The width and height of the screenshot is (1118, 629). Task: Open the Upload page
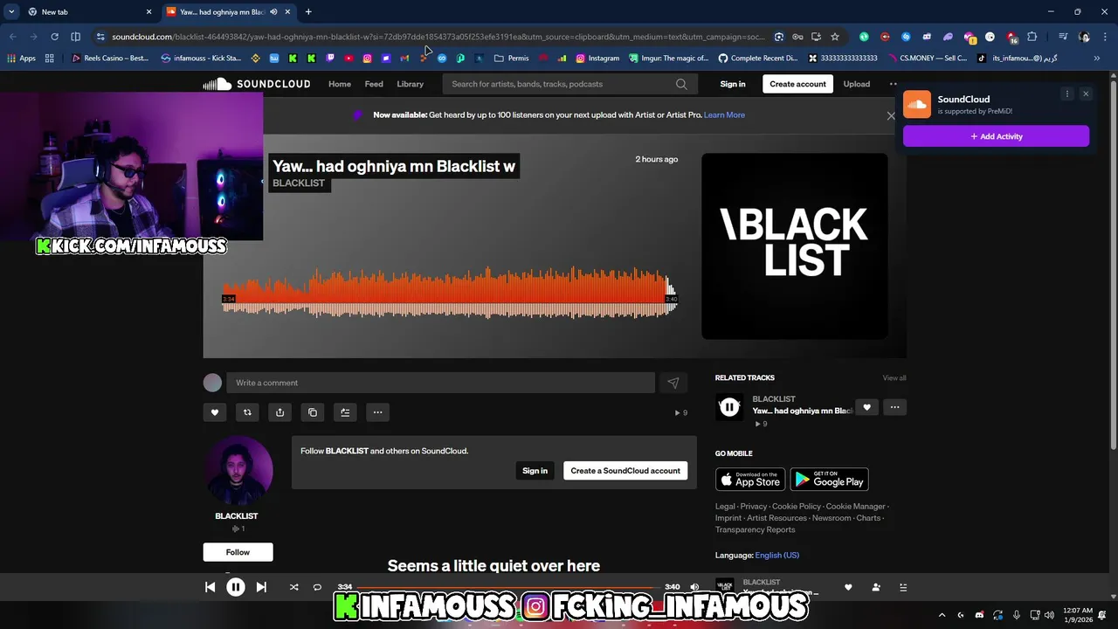[856, 84]
